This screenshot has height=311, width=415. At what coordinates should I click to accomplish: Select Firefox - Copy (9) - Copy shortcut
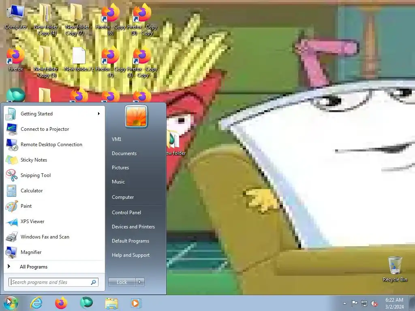[x=142, y=19]
